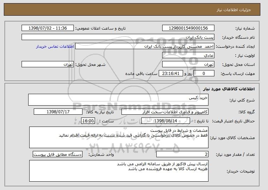The width and height of the screenshot is (268, 190).
Task: Click the unit field دستگاه مطابق فایل پیوست
Action: click(57, 154)
